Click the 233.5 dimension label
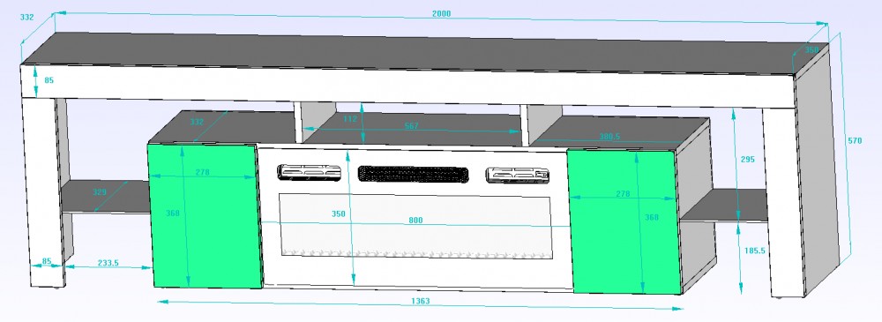Image resolution: width=882 pixels, height=322 pixels. click(x=108, y=262)
